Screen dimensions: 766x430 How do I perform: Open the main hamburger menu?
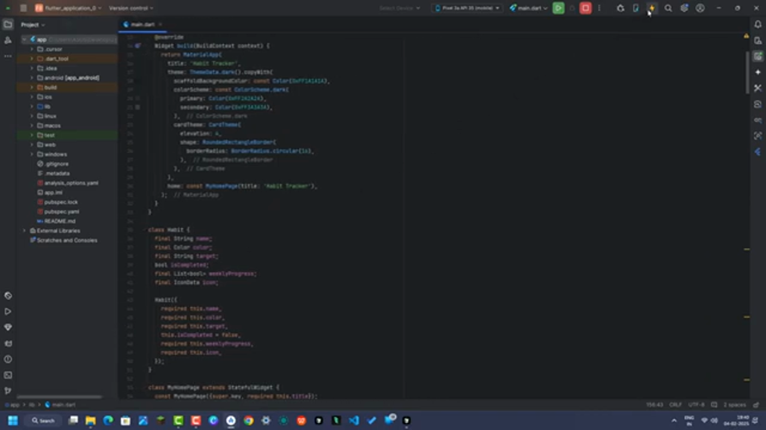click(23, 8)
